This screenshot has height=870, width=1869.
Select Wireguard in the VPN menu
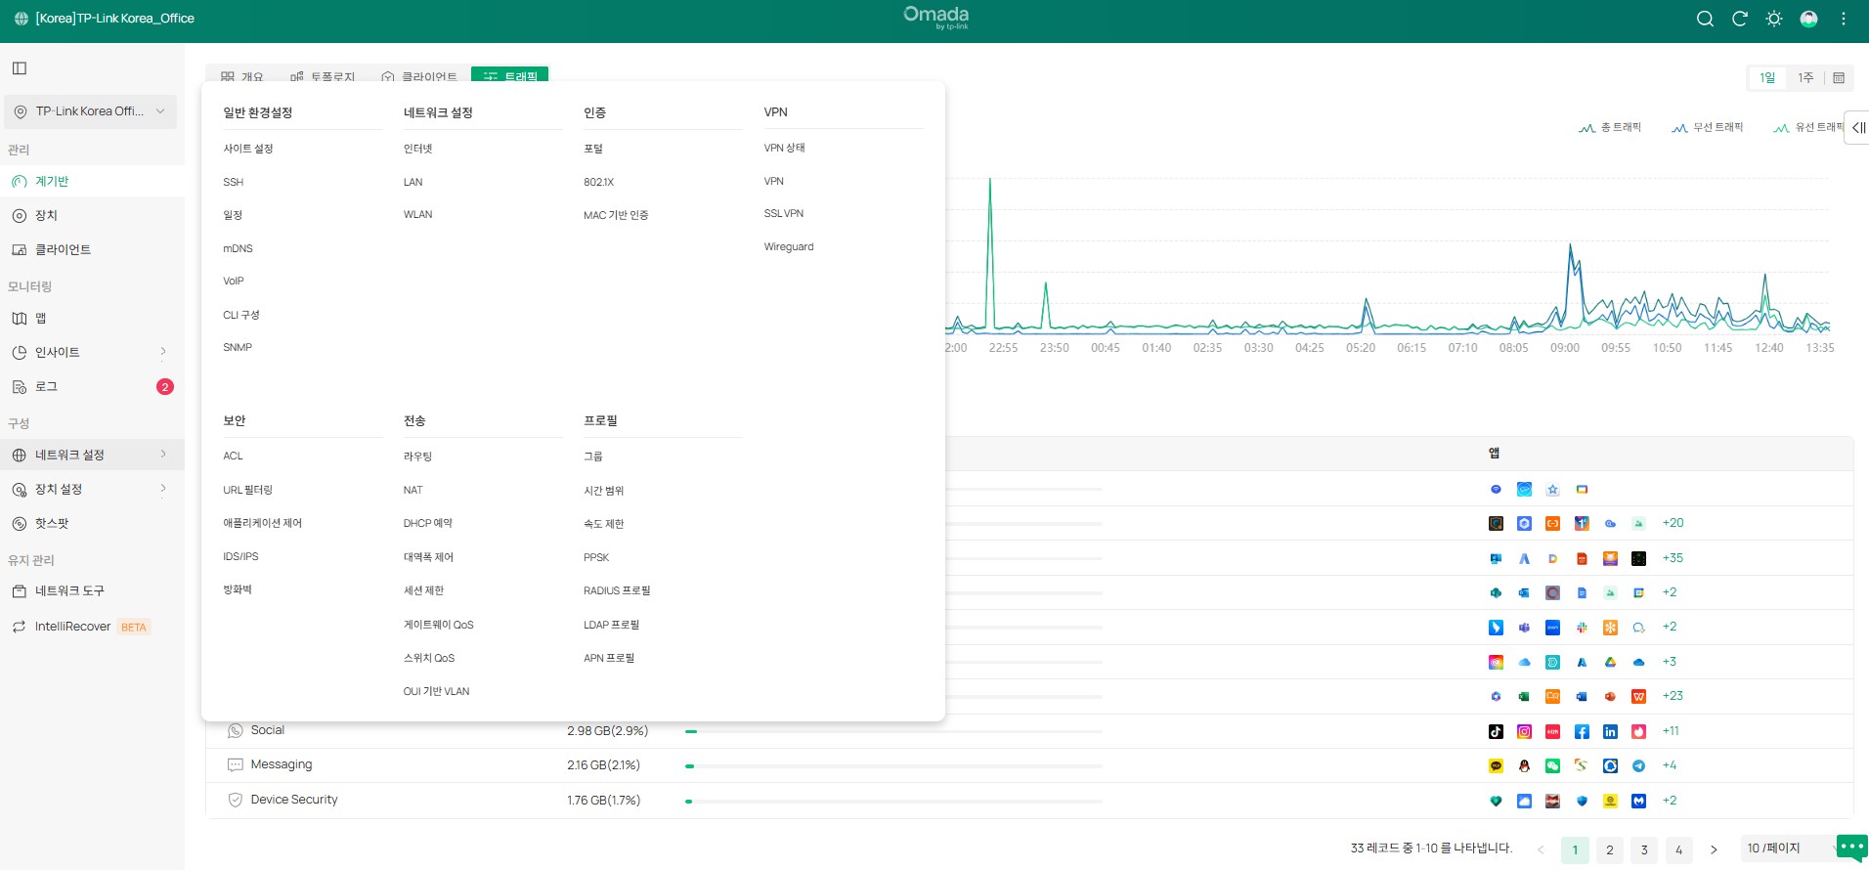click(788, 247)
